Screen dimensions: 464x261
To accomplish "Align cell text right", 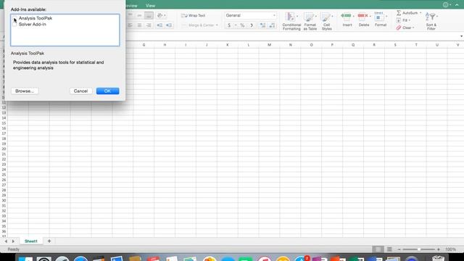I will 149,25.
